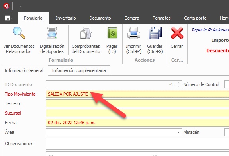Switch to the Fomulario ribbon tab
This screenshot has width=229, height=156.
pyautogui.click(x=33, y=18)
